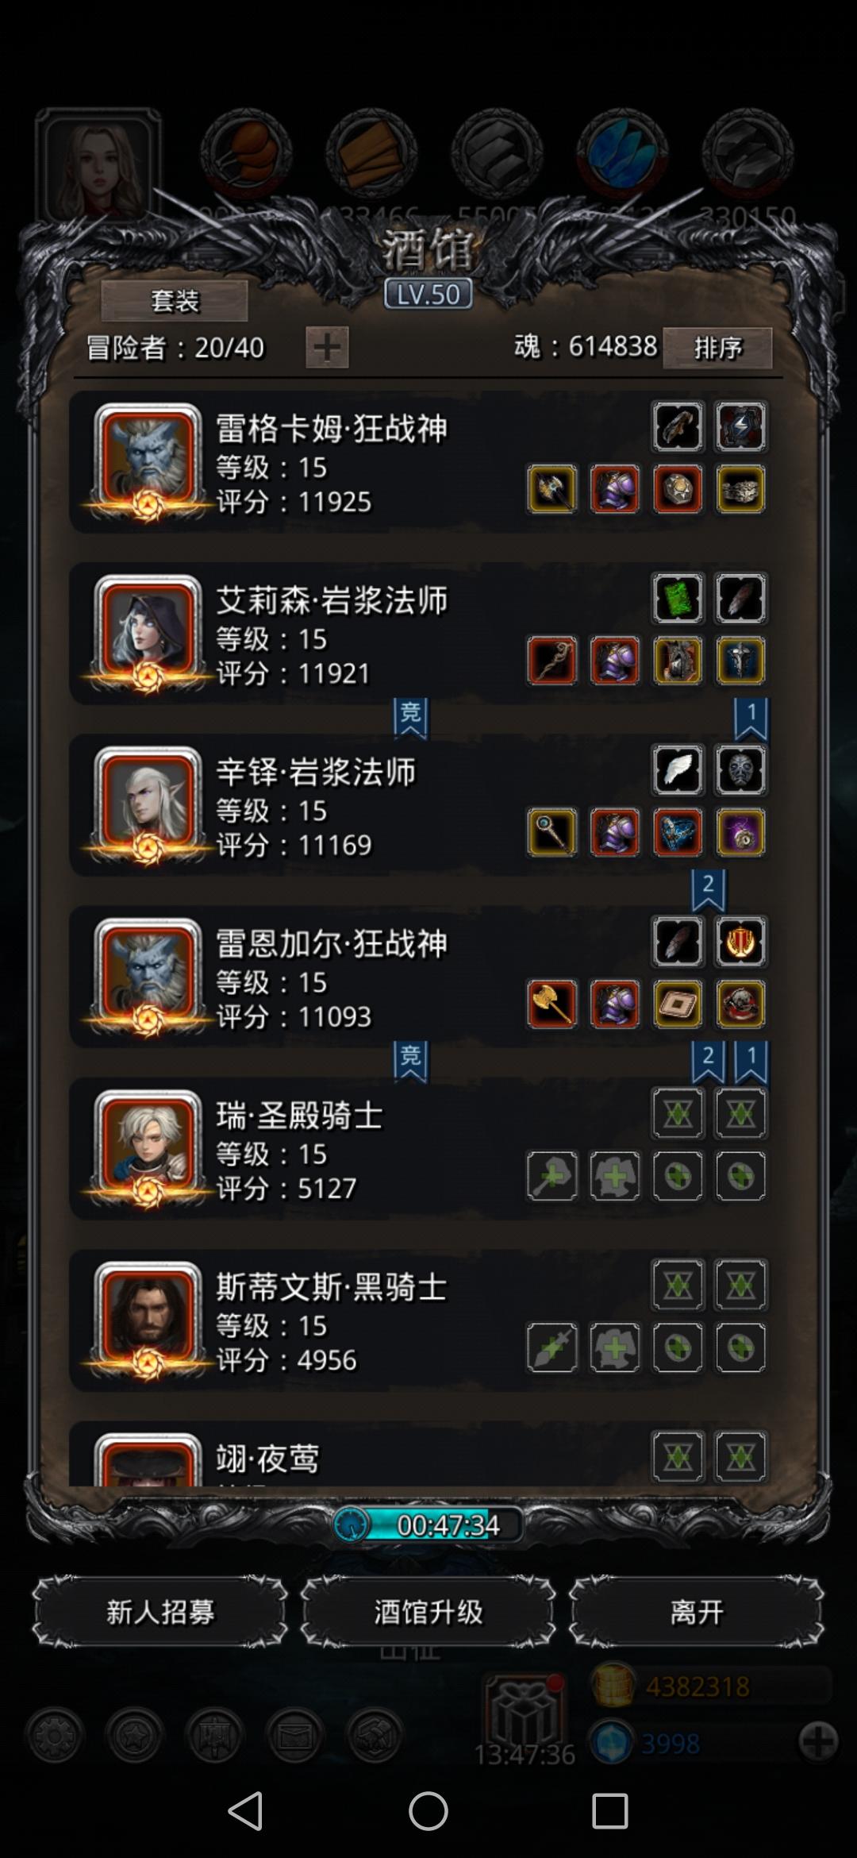Tap the countdown timer bar 00:47:34

(x=428, y=1525)
